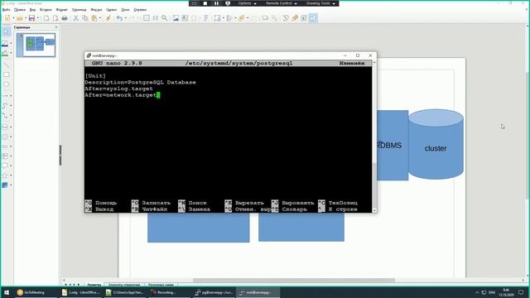Open the notification center icon in taskbar
530x298 pixels.
tap(521, 292)
